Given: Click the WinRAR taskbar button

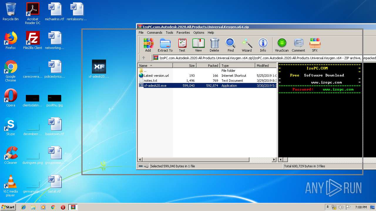Looking at the screenshot, I should 73,207.
